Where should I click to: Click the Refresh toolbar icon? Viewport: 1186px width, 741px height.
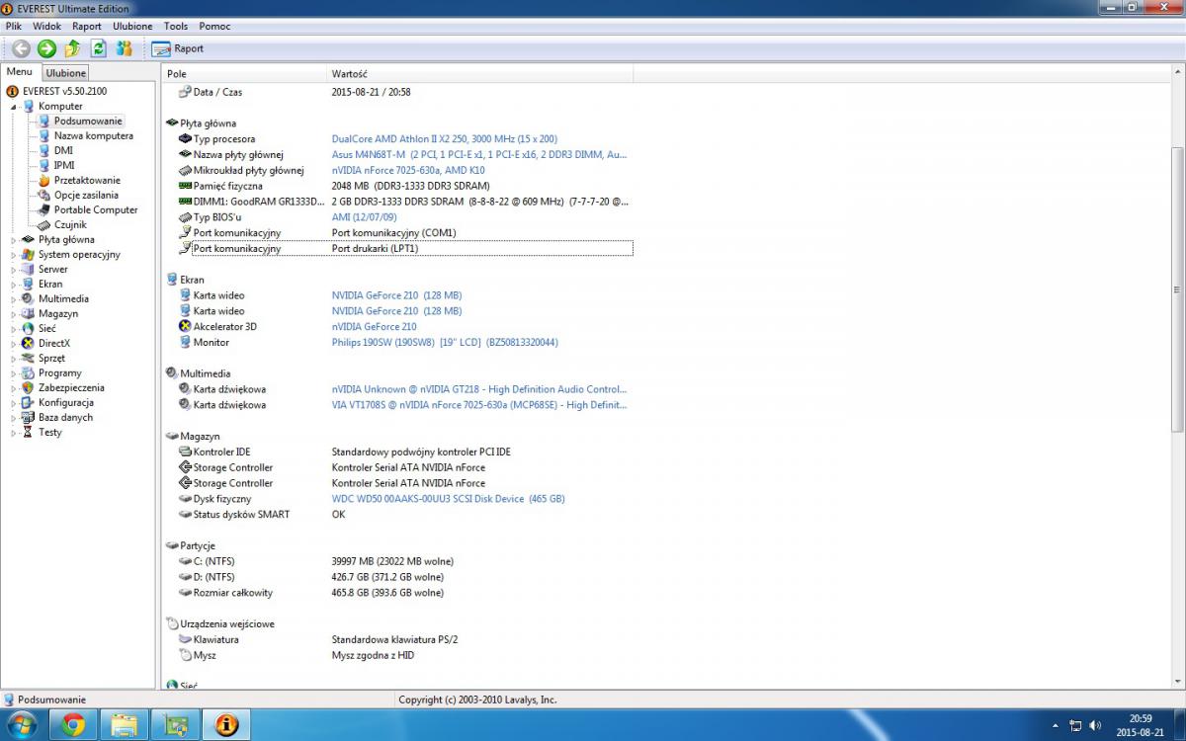(x=98, y=48)
